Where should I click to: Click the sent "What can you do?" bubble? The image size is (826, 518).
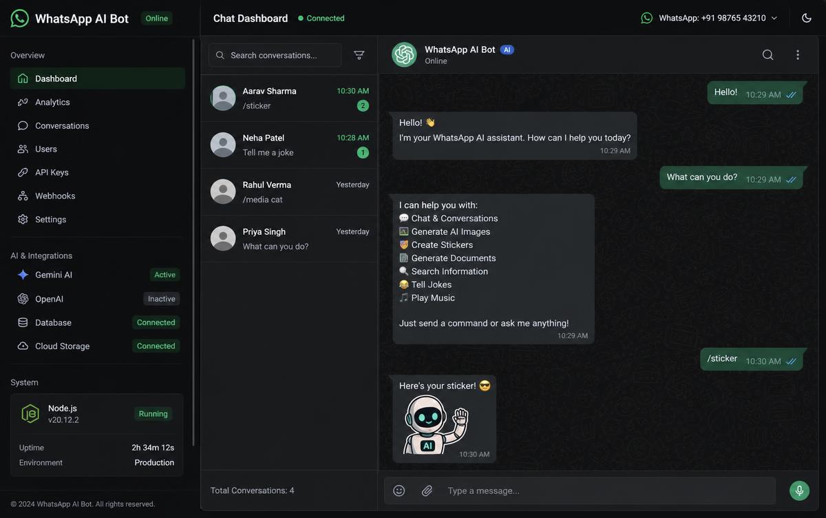[x=732, y=178]
